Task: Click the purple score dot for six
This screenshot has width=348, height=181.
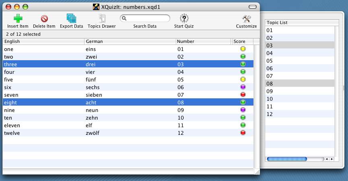Action: 243,87
